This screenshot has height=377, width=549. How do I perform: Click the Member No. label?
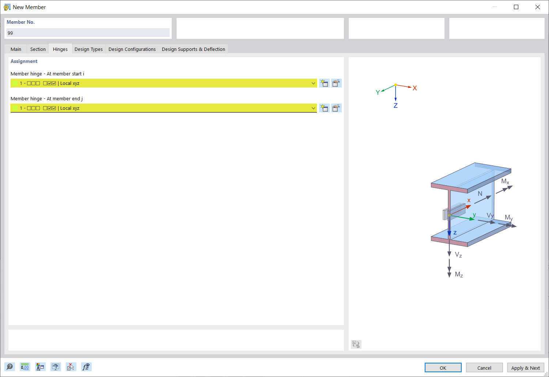point(20,22)
